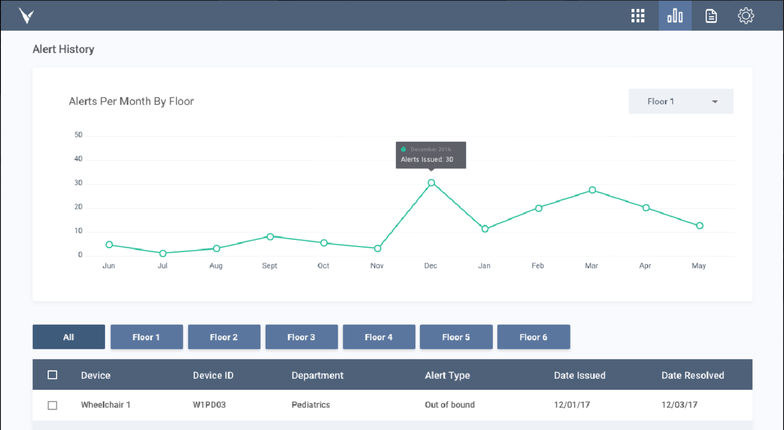
Task: Open the Floor 1 chart dropdown
Action: pos(680,101)
